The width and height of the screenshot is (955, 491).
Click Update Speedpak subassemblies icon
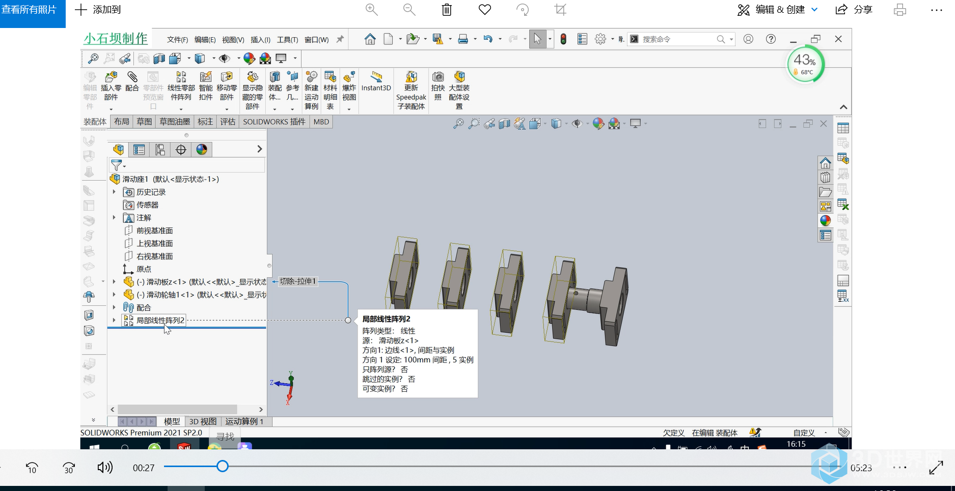(411, 77)
